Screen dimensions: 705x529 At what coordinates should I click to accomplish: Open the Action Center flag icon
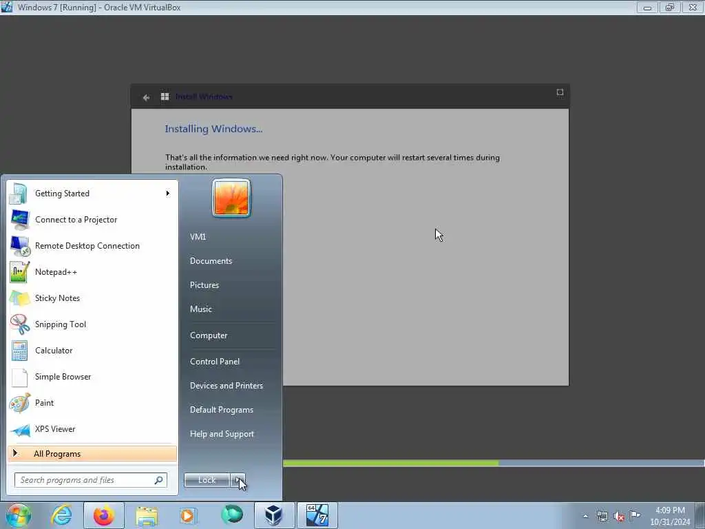click(x=635, y=515)
